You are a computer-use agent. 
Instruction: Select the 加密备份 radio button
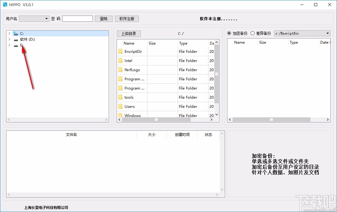pos(229,33)
